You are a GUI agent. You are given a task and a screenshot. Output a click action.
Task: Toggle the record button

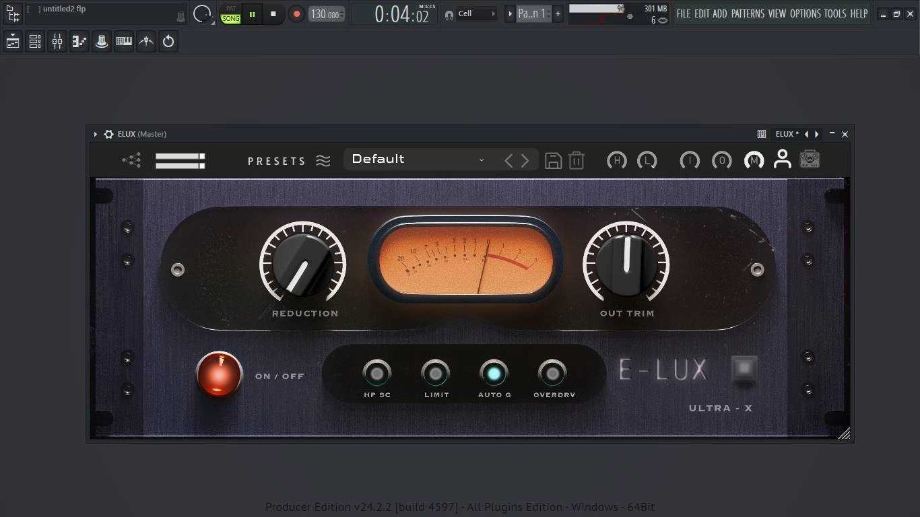click(296, 13)
